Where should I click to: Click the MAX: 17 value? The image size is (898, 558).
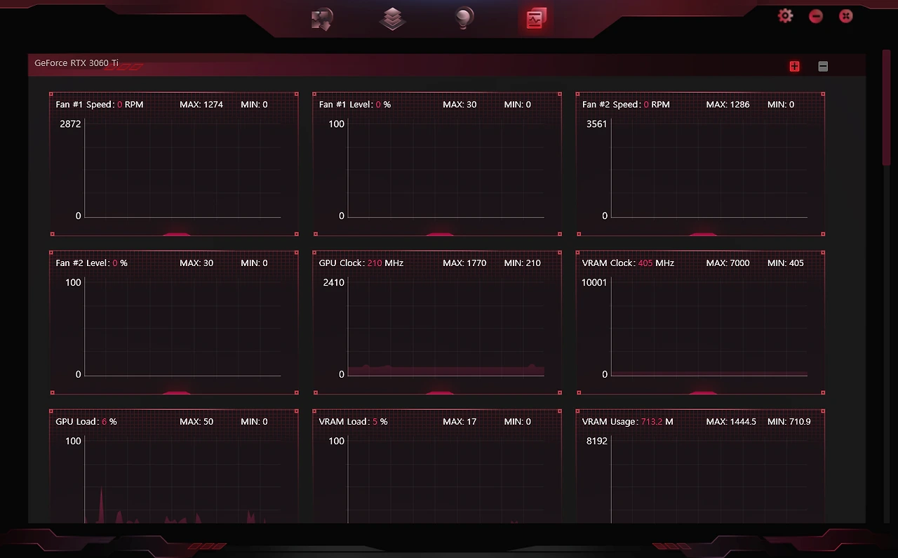tap(460, 422)
